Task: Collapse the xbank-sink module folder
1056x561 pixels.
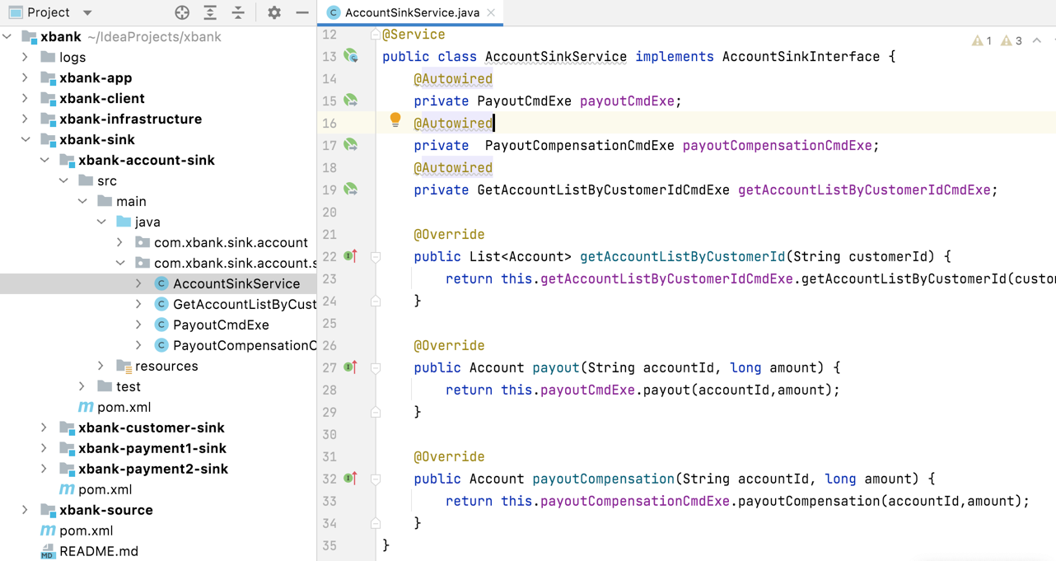Action: point(26,139)
